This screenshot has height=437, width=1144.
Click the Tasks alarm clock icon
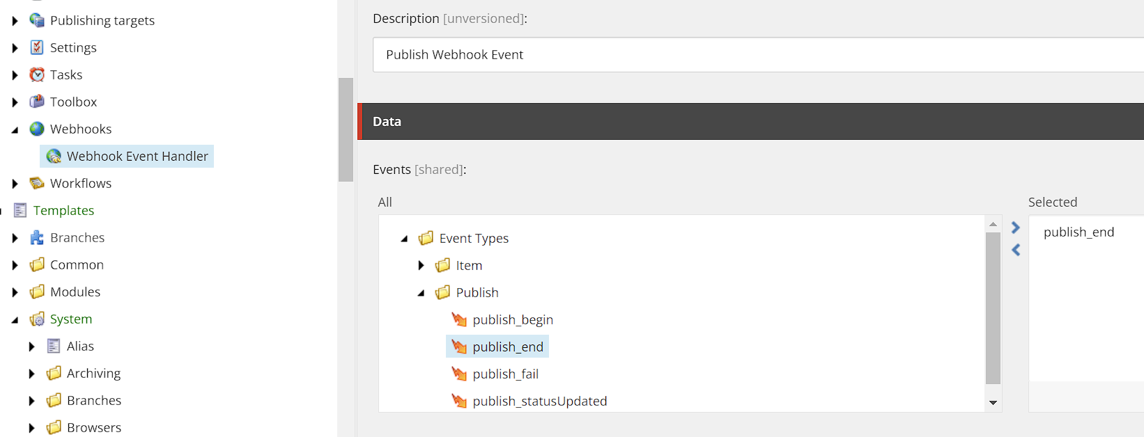(37, 74)
